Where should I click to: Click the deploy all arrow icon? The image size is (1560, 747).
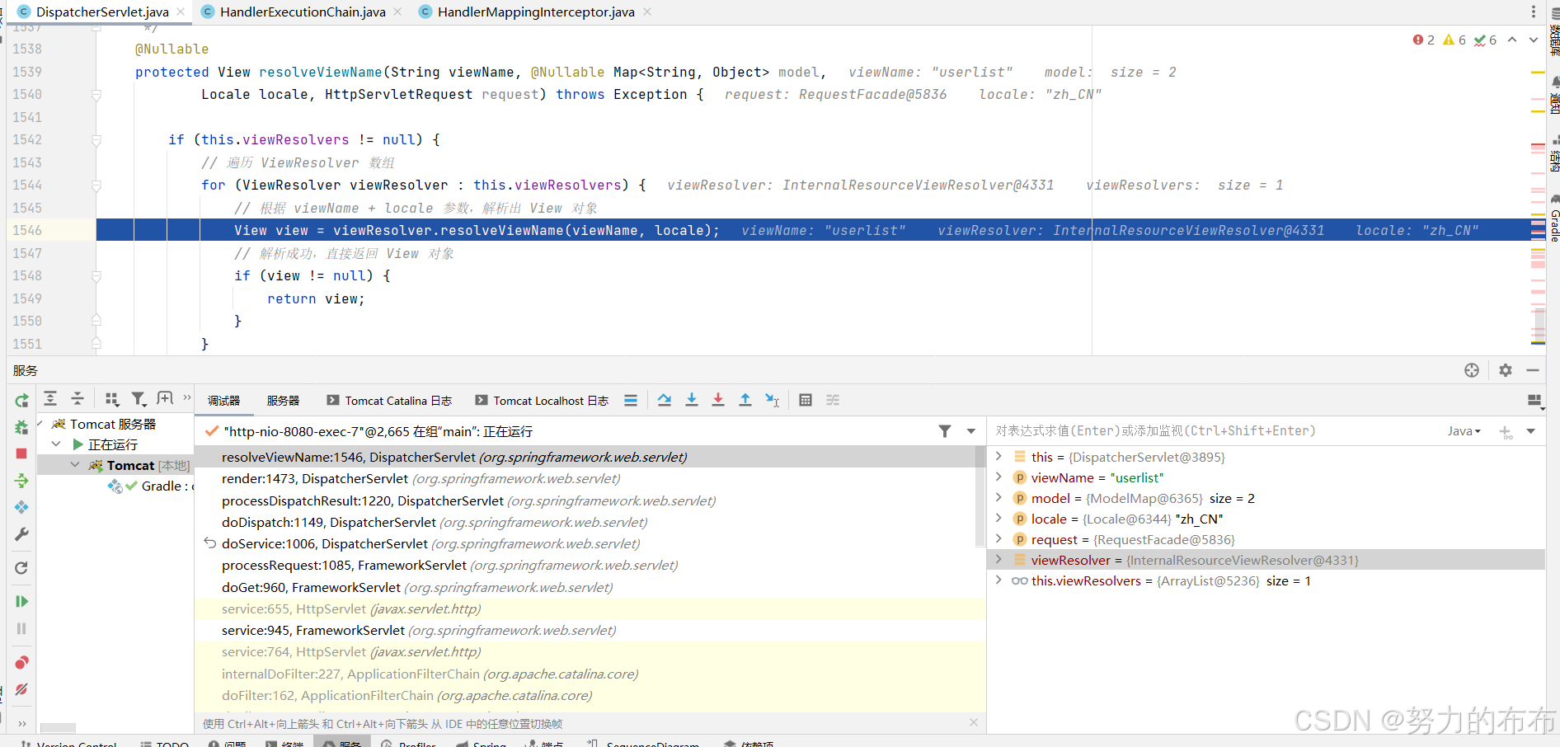(21, 481)
